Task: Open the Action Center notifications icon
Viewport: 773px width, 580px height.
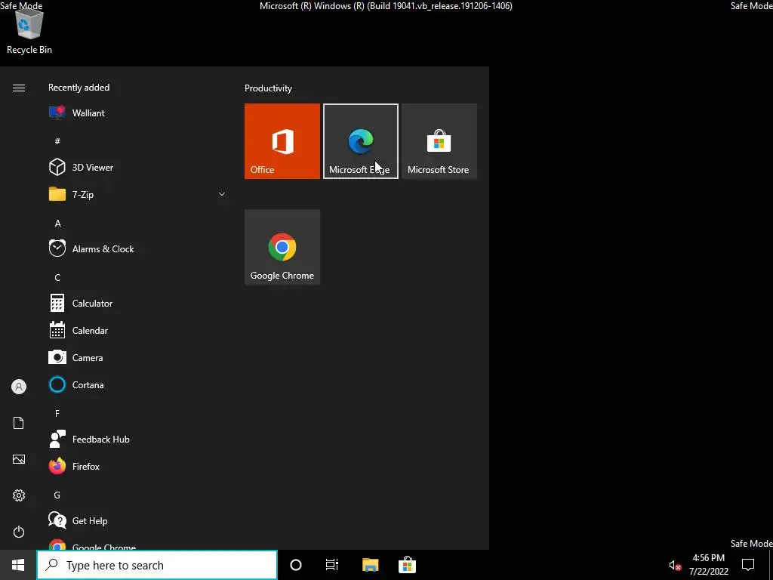Action: pyautogui.click(x=748, y=565)
